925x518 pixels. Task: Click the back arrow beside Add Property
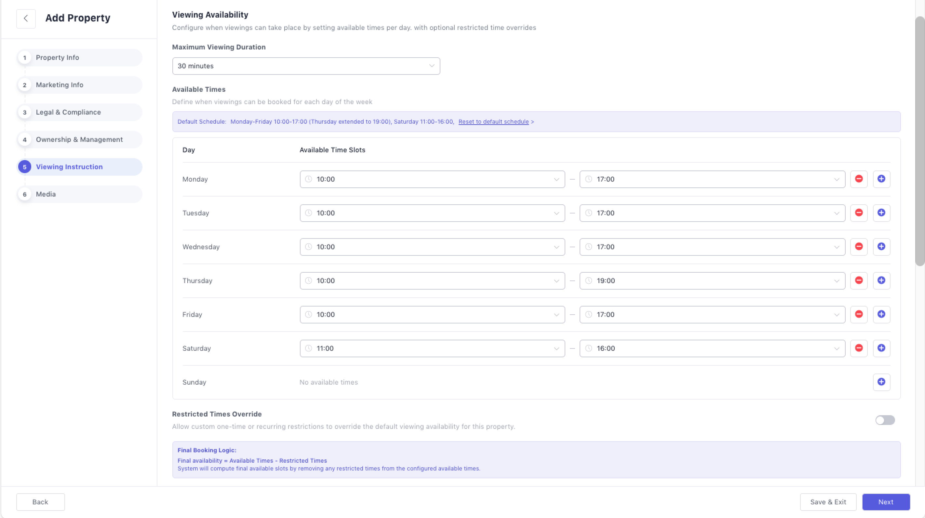point(26,18)
